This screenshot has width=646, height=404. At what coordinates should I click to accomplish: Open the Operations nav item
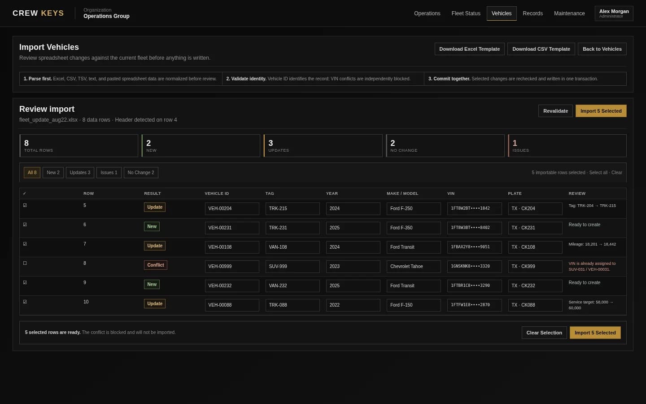click(427, 13)
